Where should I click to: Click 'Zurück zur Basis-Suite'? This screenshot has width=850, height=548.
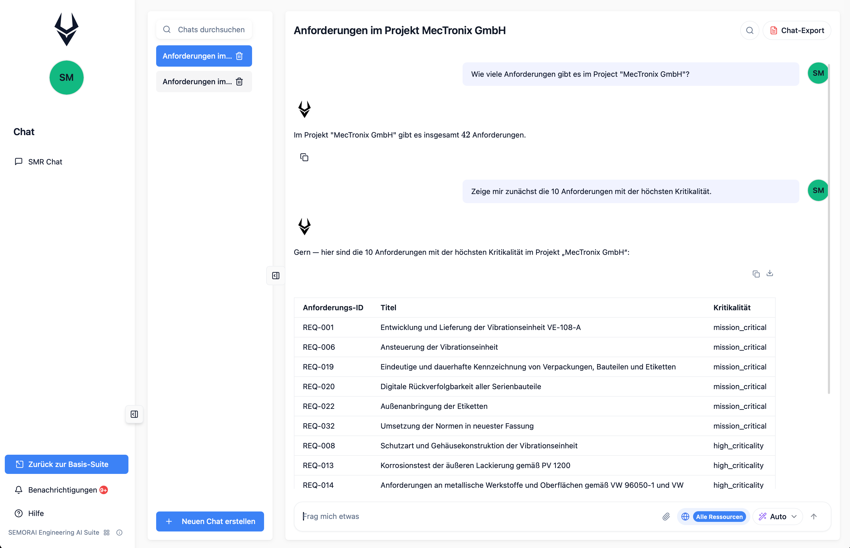point(67,464)
